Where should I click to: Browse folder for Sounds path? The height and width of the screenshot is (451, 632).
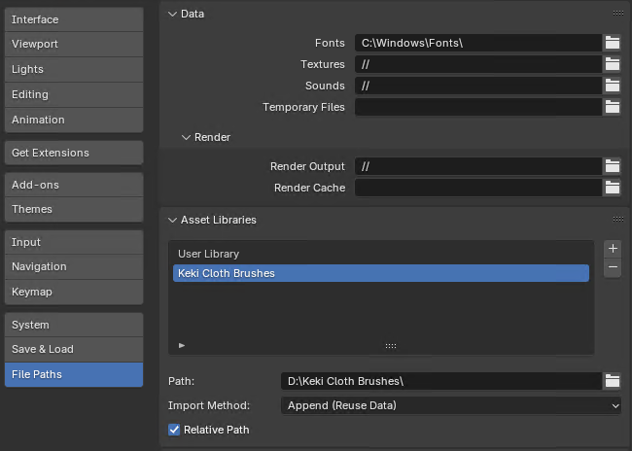[612, 86]
